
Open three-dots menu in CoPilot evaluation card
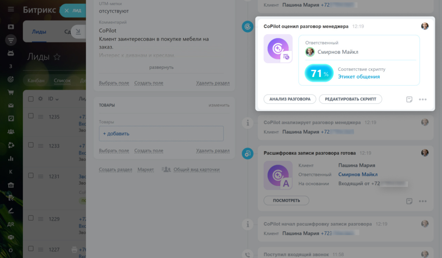422,99
